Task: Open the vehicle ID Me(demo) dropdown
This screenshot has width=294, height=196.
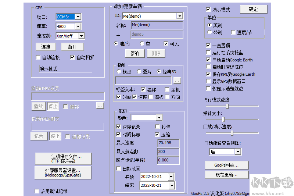Action: tap(179, 16)
